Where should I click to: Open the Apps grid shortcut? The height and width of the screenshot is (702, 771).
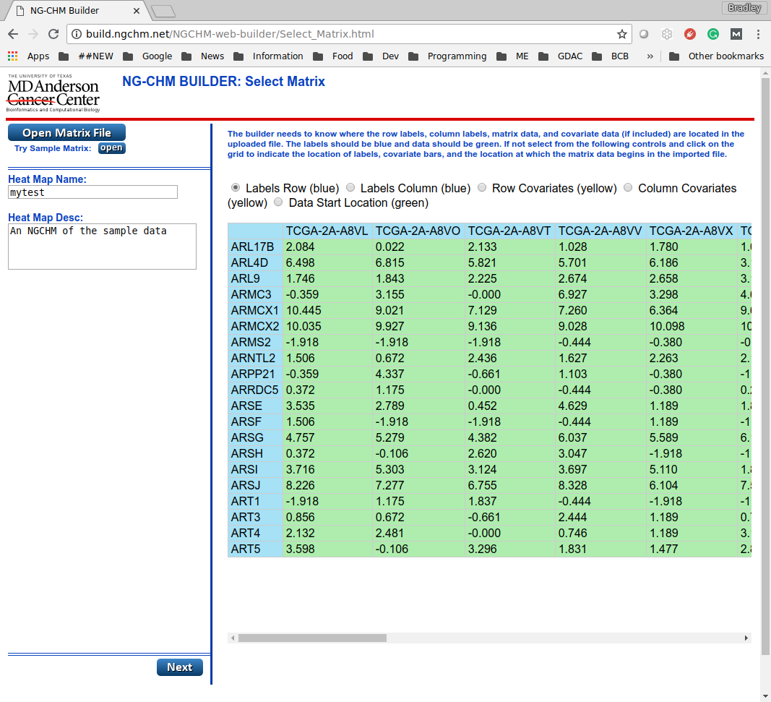click(28, 56)
